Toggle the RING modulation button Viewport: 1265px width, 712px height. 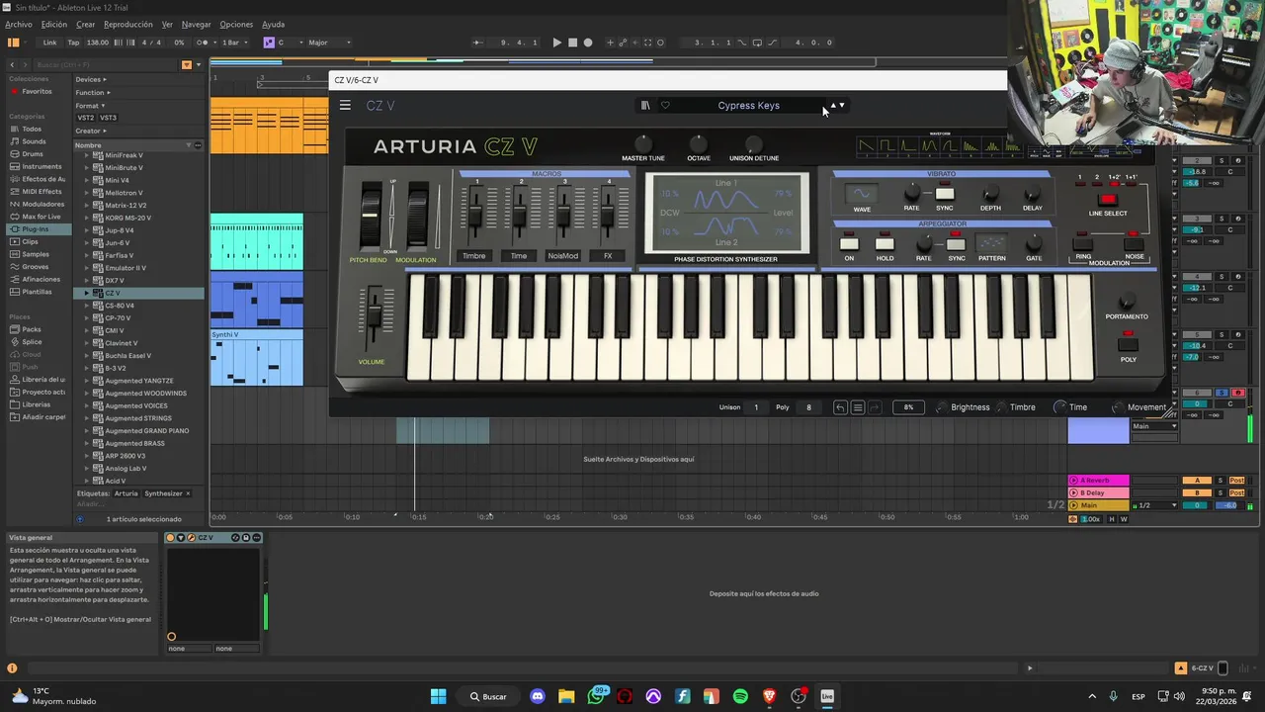1084,244
